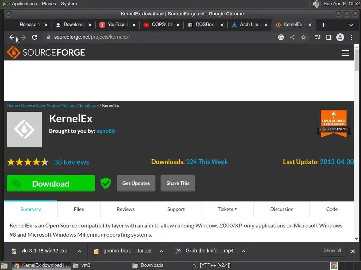
Task: Expand the tab search dropdown chevron
Action: (351, 25)
